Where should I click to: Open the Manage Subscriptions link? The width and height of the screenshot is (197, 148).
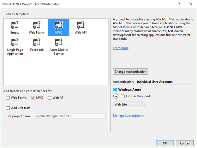point(128,116)
